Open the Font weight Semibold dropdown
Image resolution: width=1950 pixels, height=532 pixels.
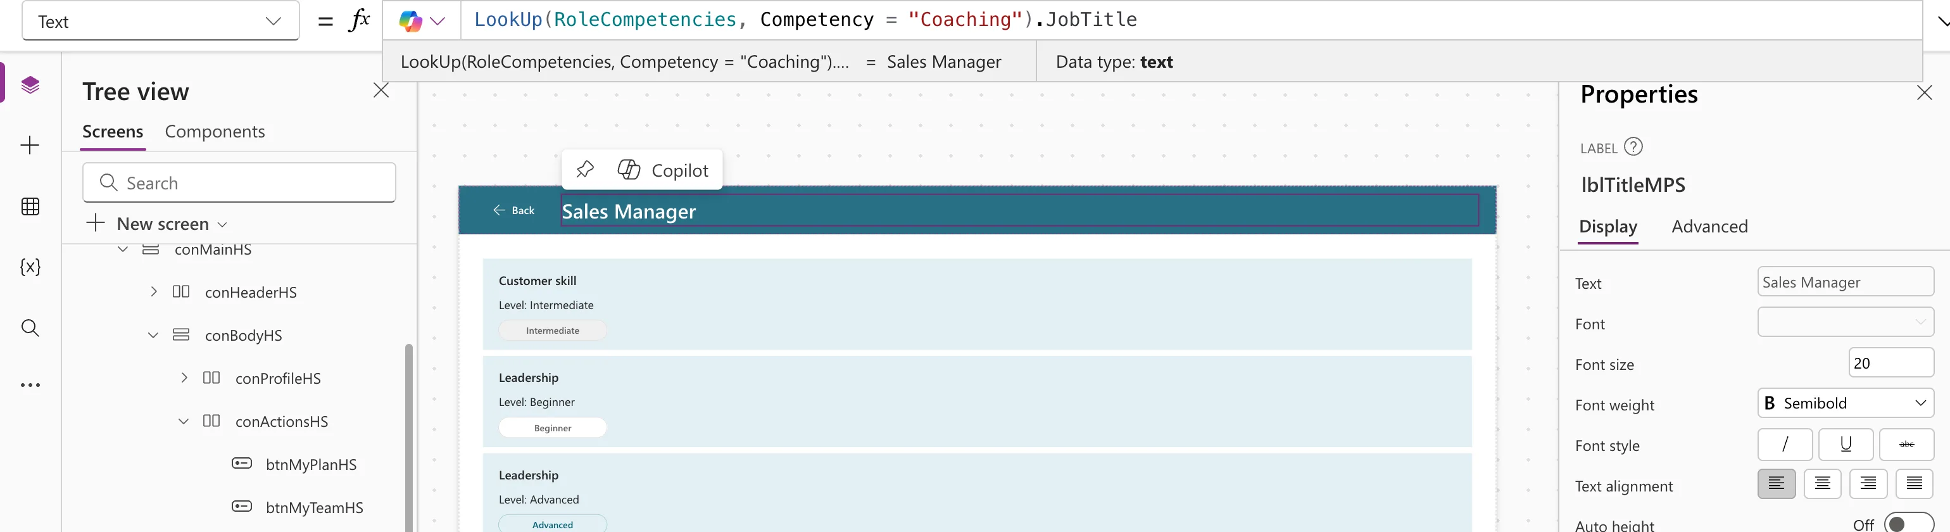click(1846, 403)
